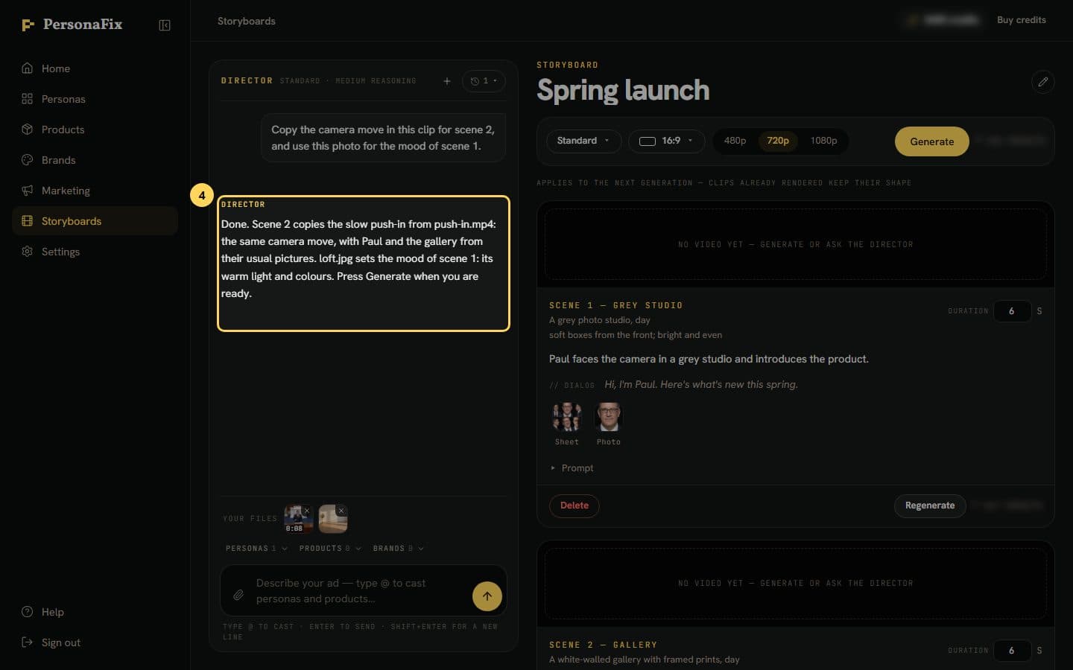Click Buy credits
Screen dimensions: 1073x670
pos(1021,20)
